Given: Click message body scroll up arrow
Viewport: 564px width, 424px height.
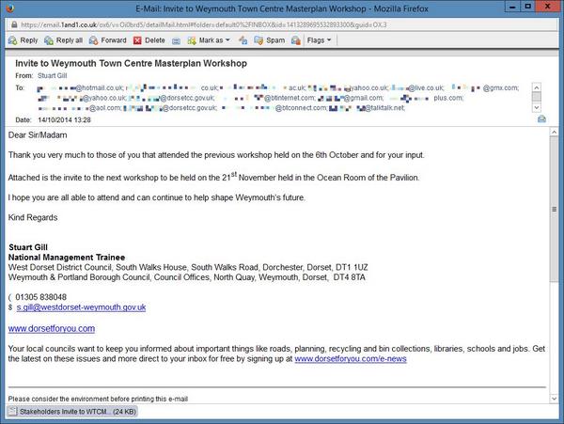Looking at the screenshot, I should point(554,132).
